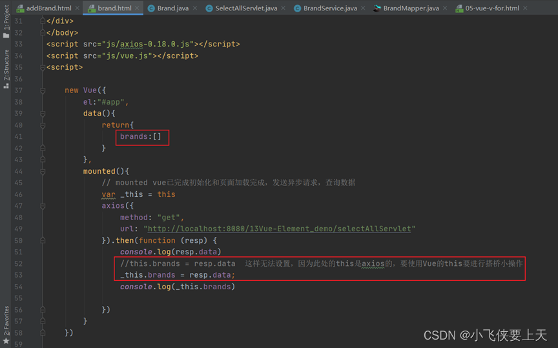
Task: Open the Project tool window
Action: coord(6,21)
